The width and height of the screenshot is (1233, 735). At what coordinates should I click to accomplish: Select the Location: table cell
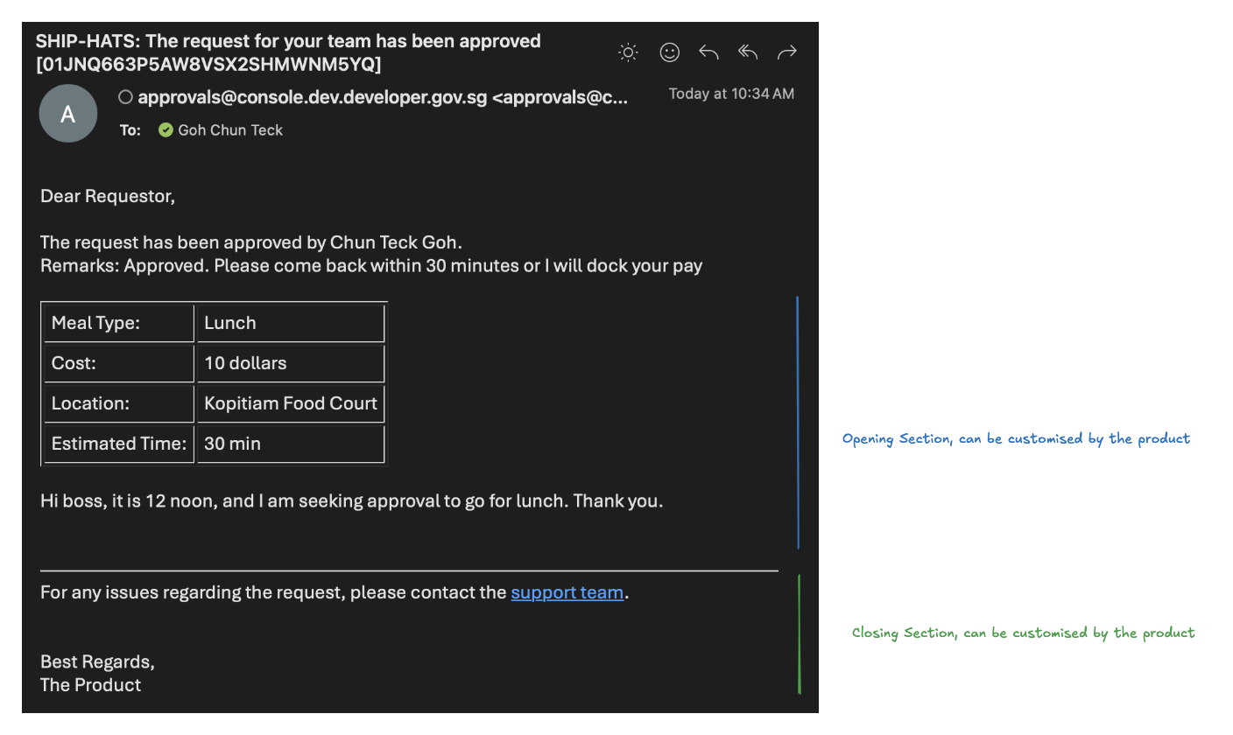point(119,403)
